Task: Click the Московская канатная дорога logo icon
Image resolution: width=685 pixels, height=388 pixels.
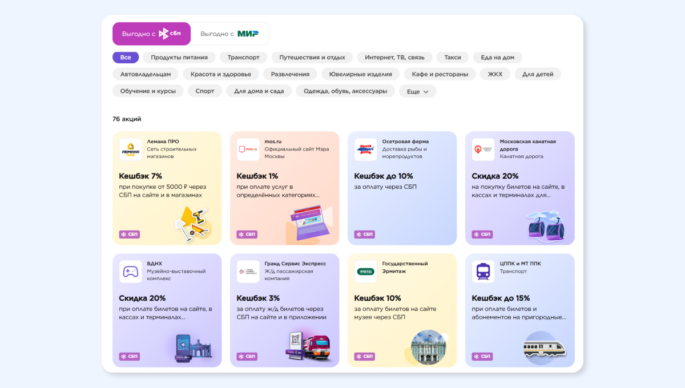Action: click(483, 149)
